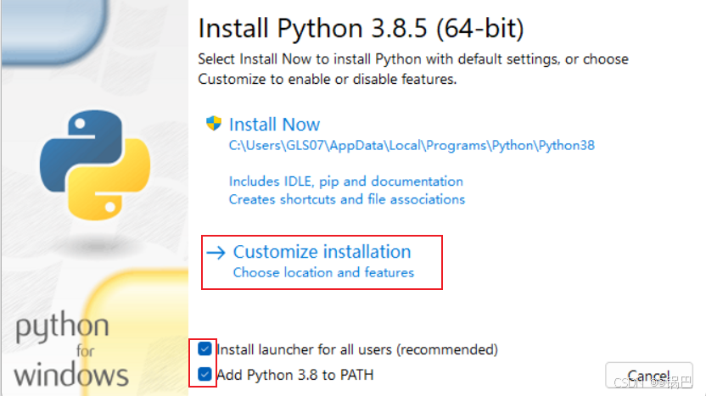Click the "Add Python 3.8 to PATH" label text
The height and width of the screenshot is (396, 706).
295,375
